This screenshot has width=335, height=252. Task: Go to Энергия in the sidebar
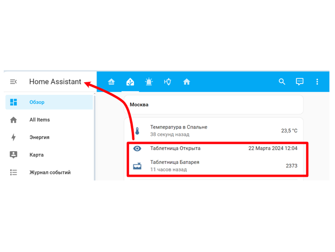[39, 137]
